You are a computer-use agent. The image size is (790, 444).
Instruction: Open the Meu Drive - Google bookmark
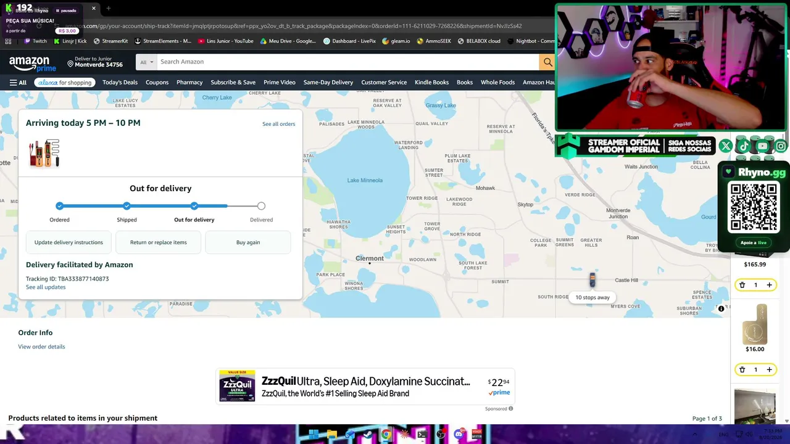coord(288,41)
